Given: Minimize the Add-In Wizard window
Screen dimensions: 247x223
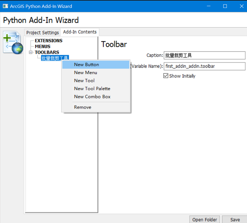Looking at the screenshot, I should tap(209, 6).
